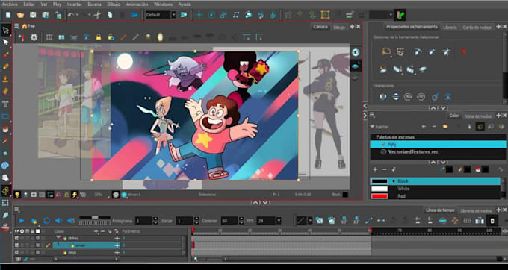Click the camera view eye icon at right
This screenshot has height=270, width=508.
(x=356, y=52)
